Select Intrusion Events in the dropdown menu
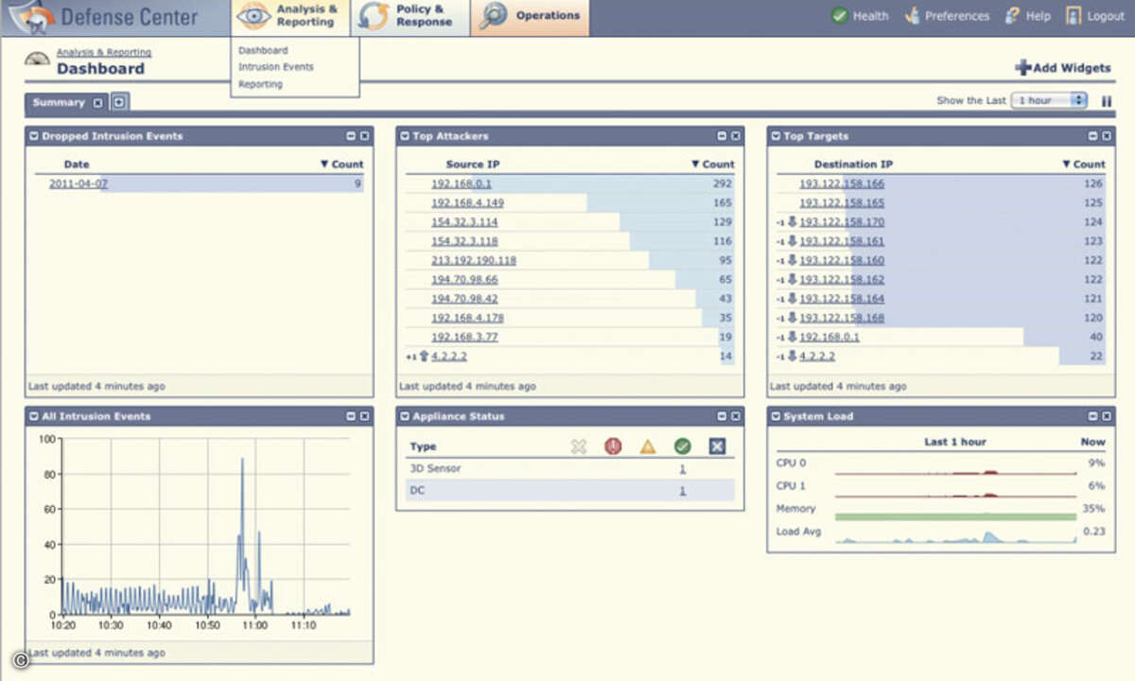This screenshot has height=681, width=1135. [x=276, y=67]
